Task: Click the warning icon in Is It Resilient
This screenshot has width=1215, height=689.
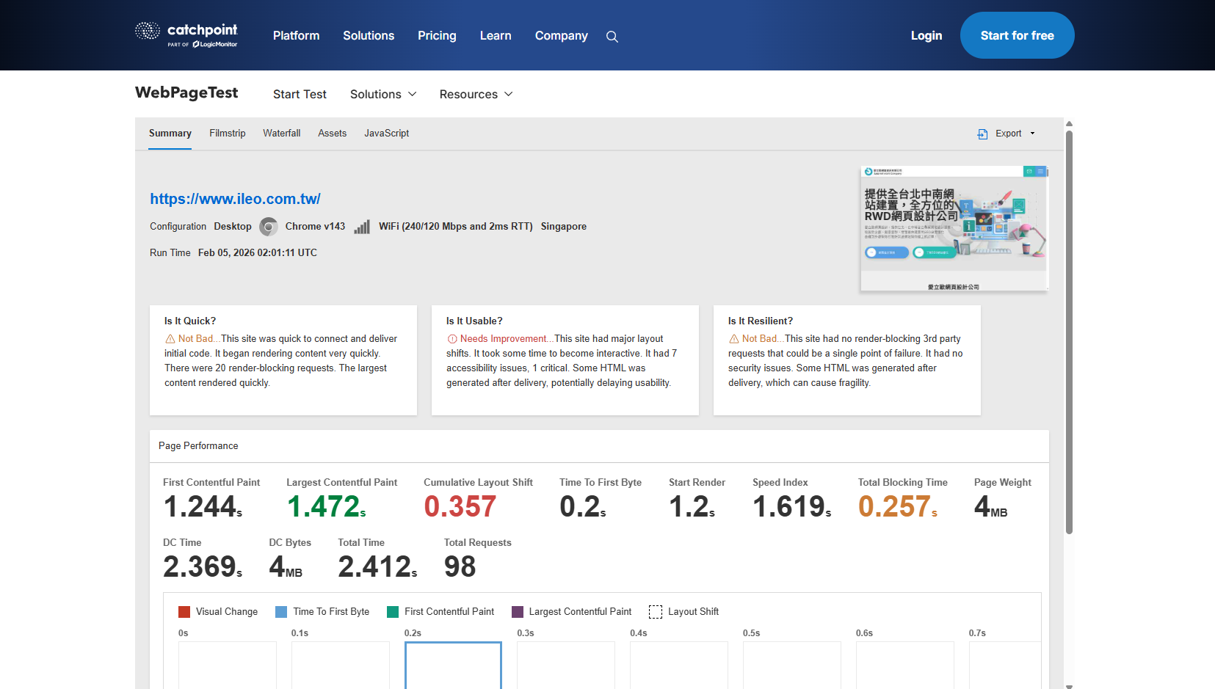Action: tap(734, 339)
